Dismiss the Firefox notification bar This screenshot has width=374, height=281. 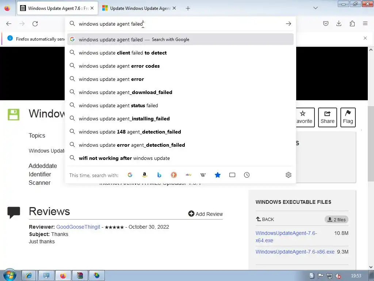coord(365,38)
